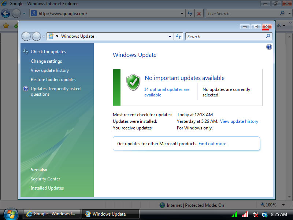Image resolution: width=293 pixels, height=220 pixels.
Task: Click the refresh icon beside Windows Update address
Action: click(x=178, y=36)
